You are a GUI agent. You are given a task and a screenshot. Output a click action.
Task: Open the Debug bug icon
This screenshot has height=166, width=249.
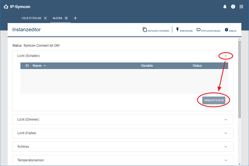click(226, 30)
